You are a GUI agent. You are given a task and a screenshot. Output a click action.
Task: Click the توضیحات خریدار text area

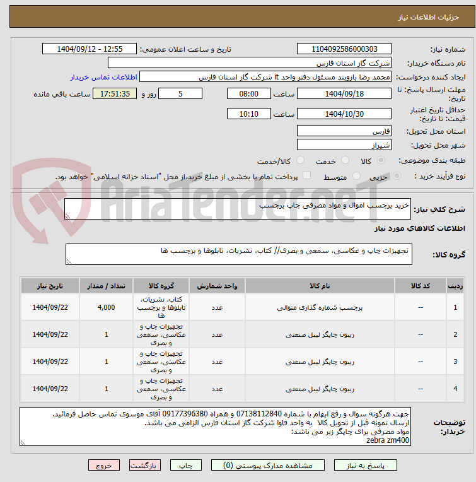tap(215, 426)
